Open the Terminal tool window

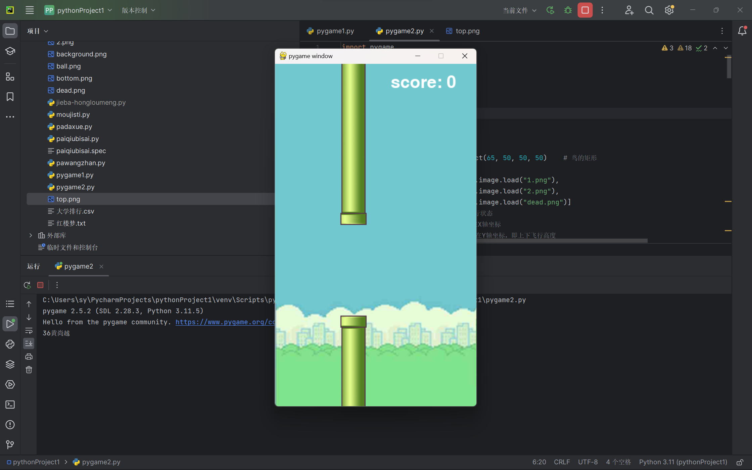(x=10, y=405)
